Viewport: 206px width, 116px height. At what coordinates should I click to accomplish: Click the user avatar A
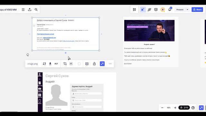point(163,10)
